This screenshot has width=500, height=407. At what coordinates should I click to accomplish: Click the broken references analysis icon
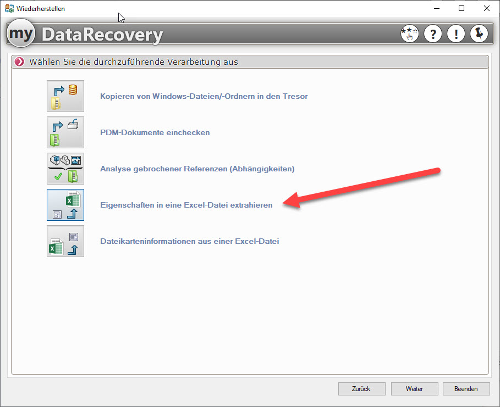point(65,169)
